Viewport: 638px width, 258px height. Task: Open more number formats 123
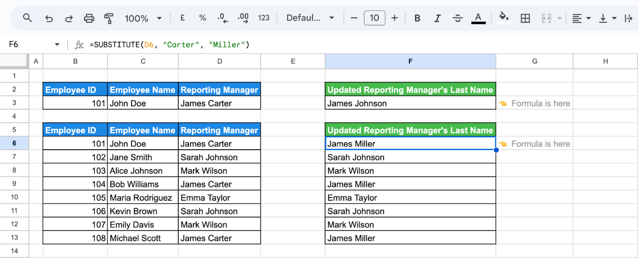(x=264, y=18)
